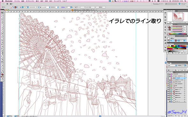
Task: Expand the highlighted layer's disclosure triangle
Action: pyautogui.click(x=172, y=78)
